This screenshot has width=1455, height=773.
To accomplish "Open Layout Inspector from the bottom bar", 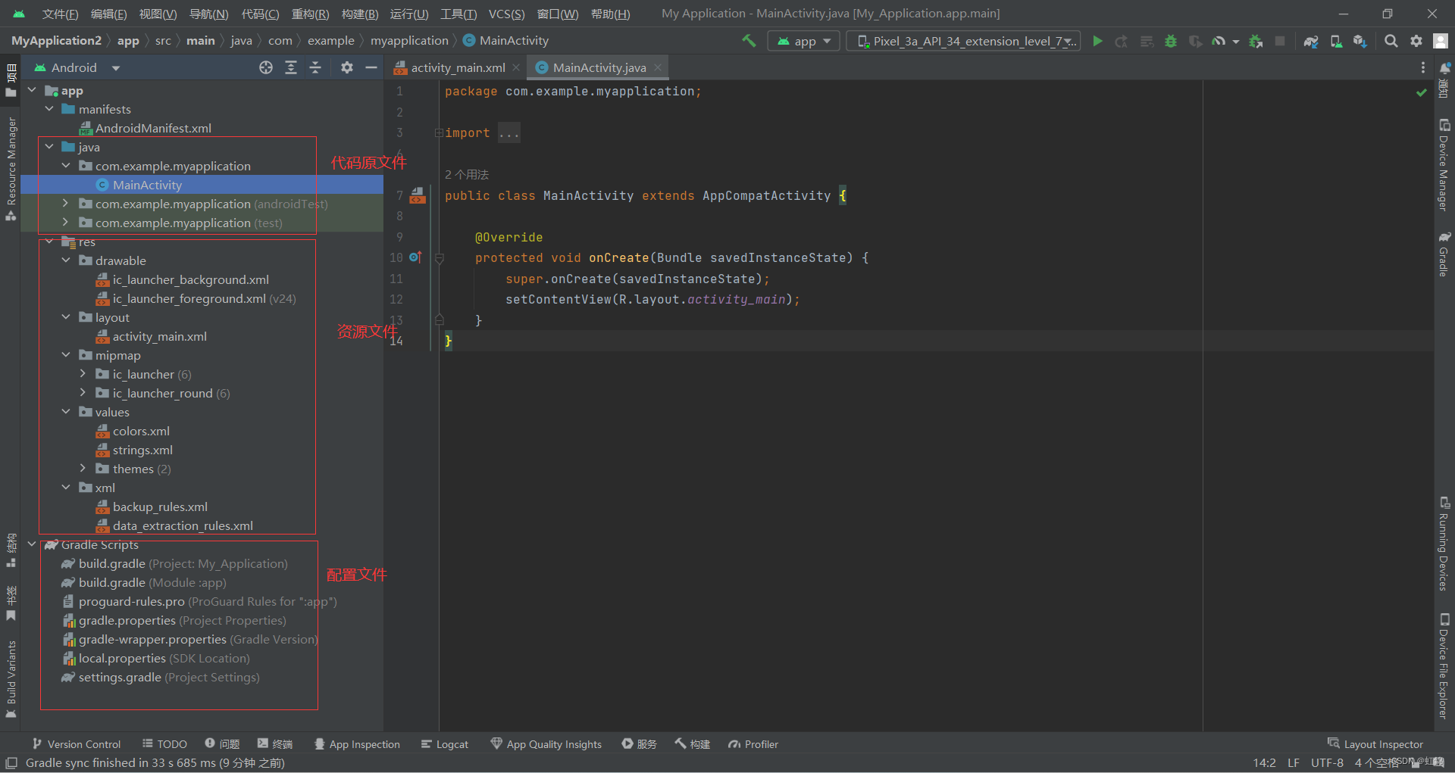I will point(1375,744).
